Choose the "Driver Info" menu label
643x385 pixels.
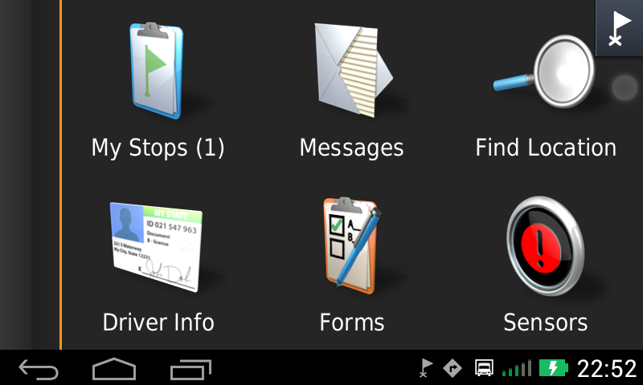pyautogui.click(x=158, y=322)
